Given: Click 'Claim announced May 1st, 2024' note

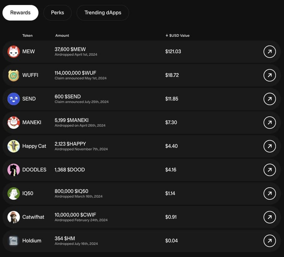Looking at the screenshot, I should pos(80,78).
